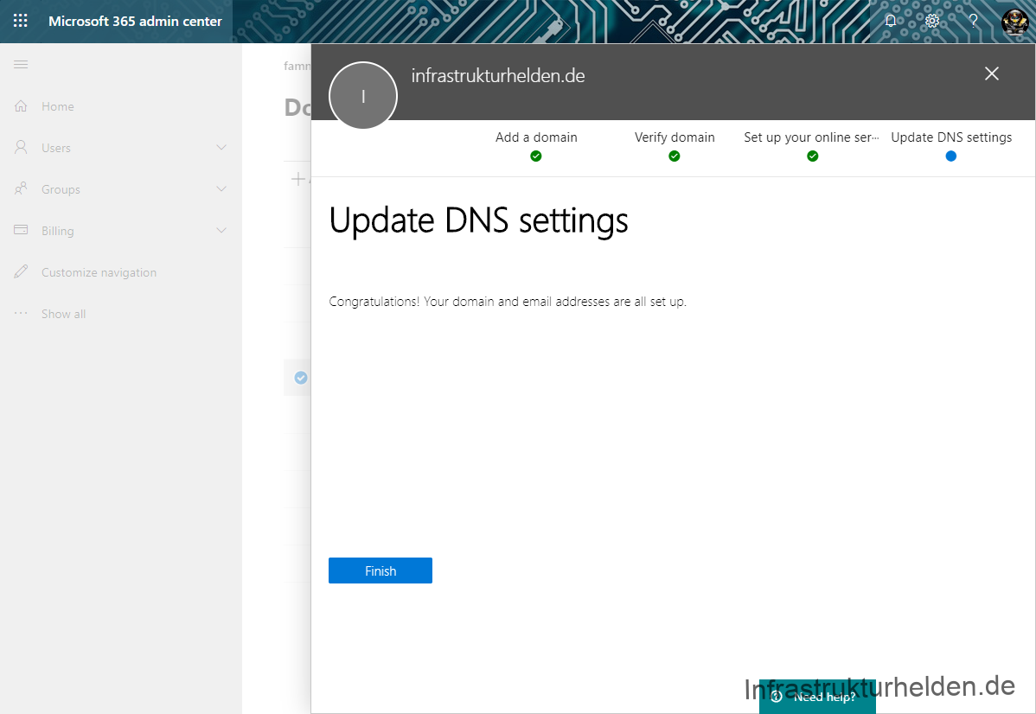Open notifications bell icon

(890, 21)
